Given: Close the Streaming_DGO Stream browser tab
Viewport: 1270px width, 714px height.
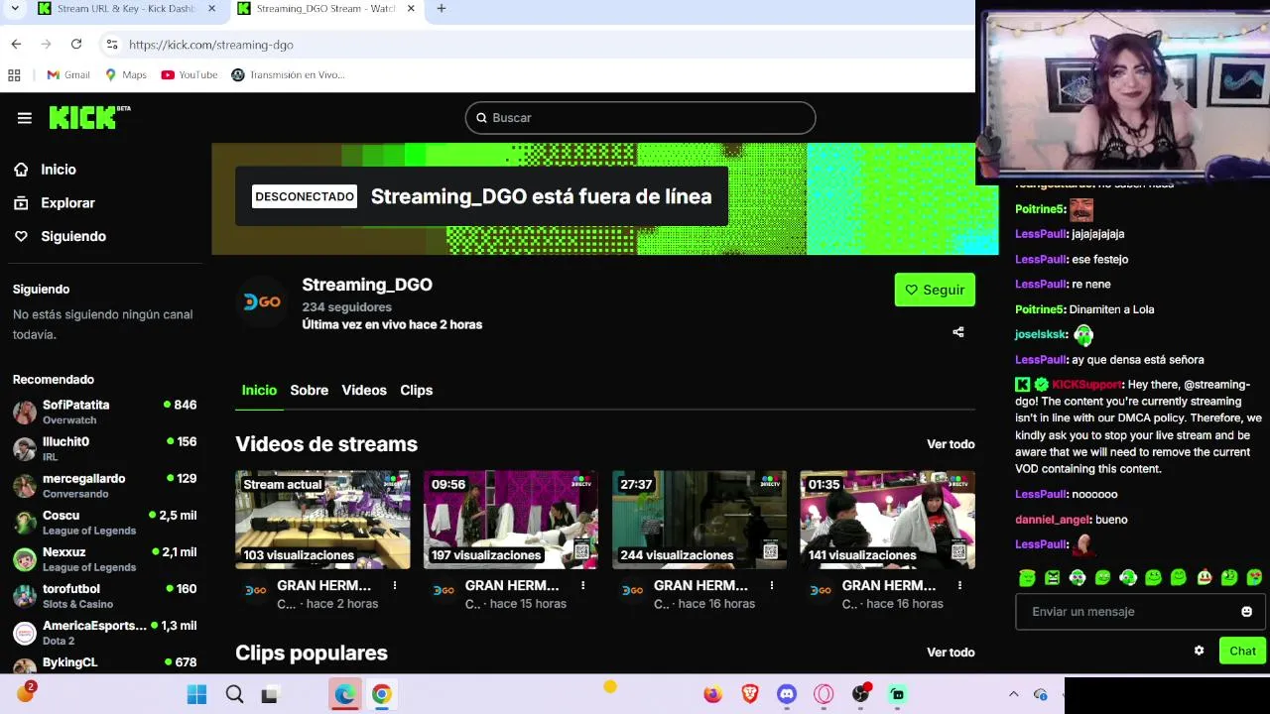Looking at the screenshot, I should [411, 9].
